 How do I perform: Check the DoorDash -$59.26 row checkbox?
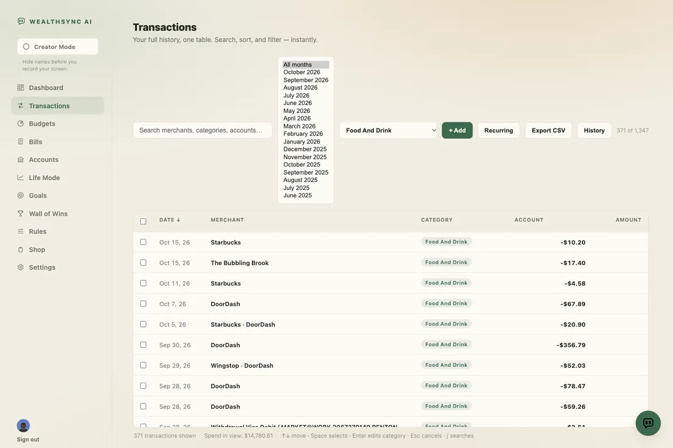pyautogui.click(x=143, y=406)
